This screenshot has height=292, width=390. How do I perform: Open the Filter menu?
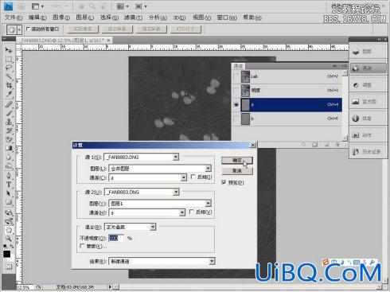[x=134, y=18]
